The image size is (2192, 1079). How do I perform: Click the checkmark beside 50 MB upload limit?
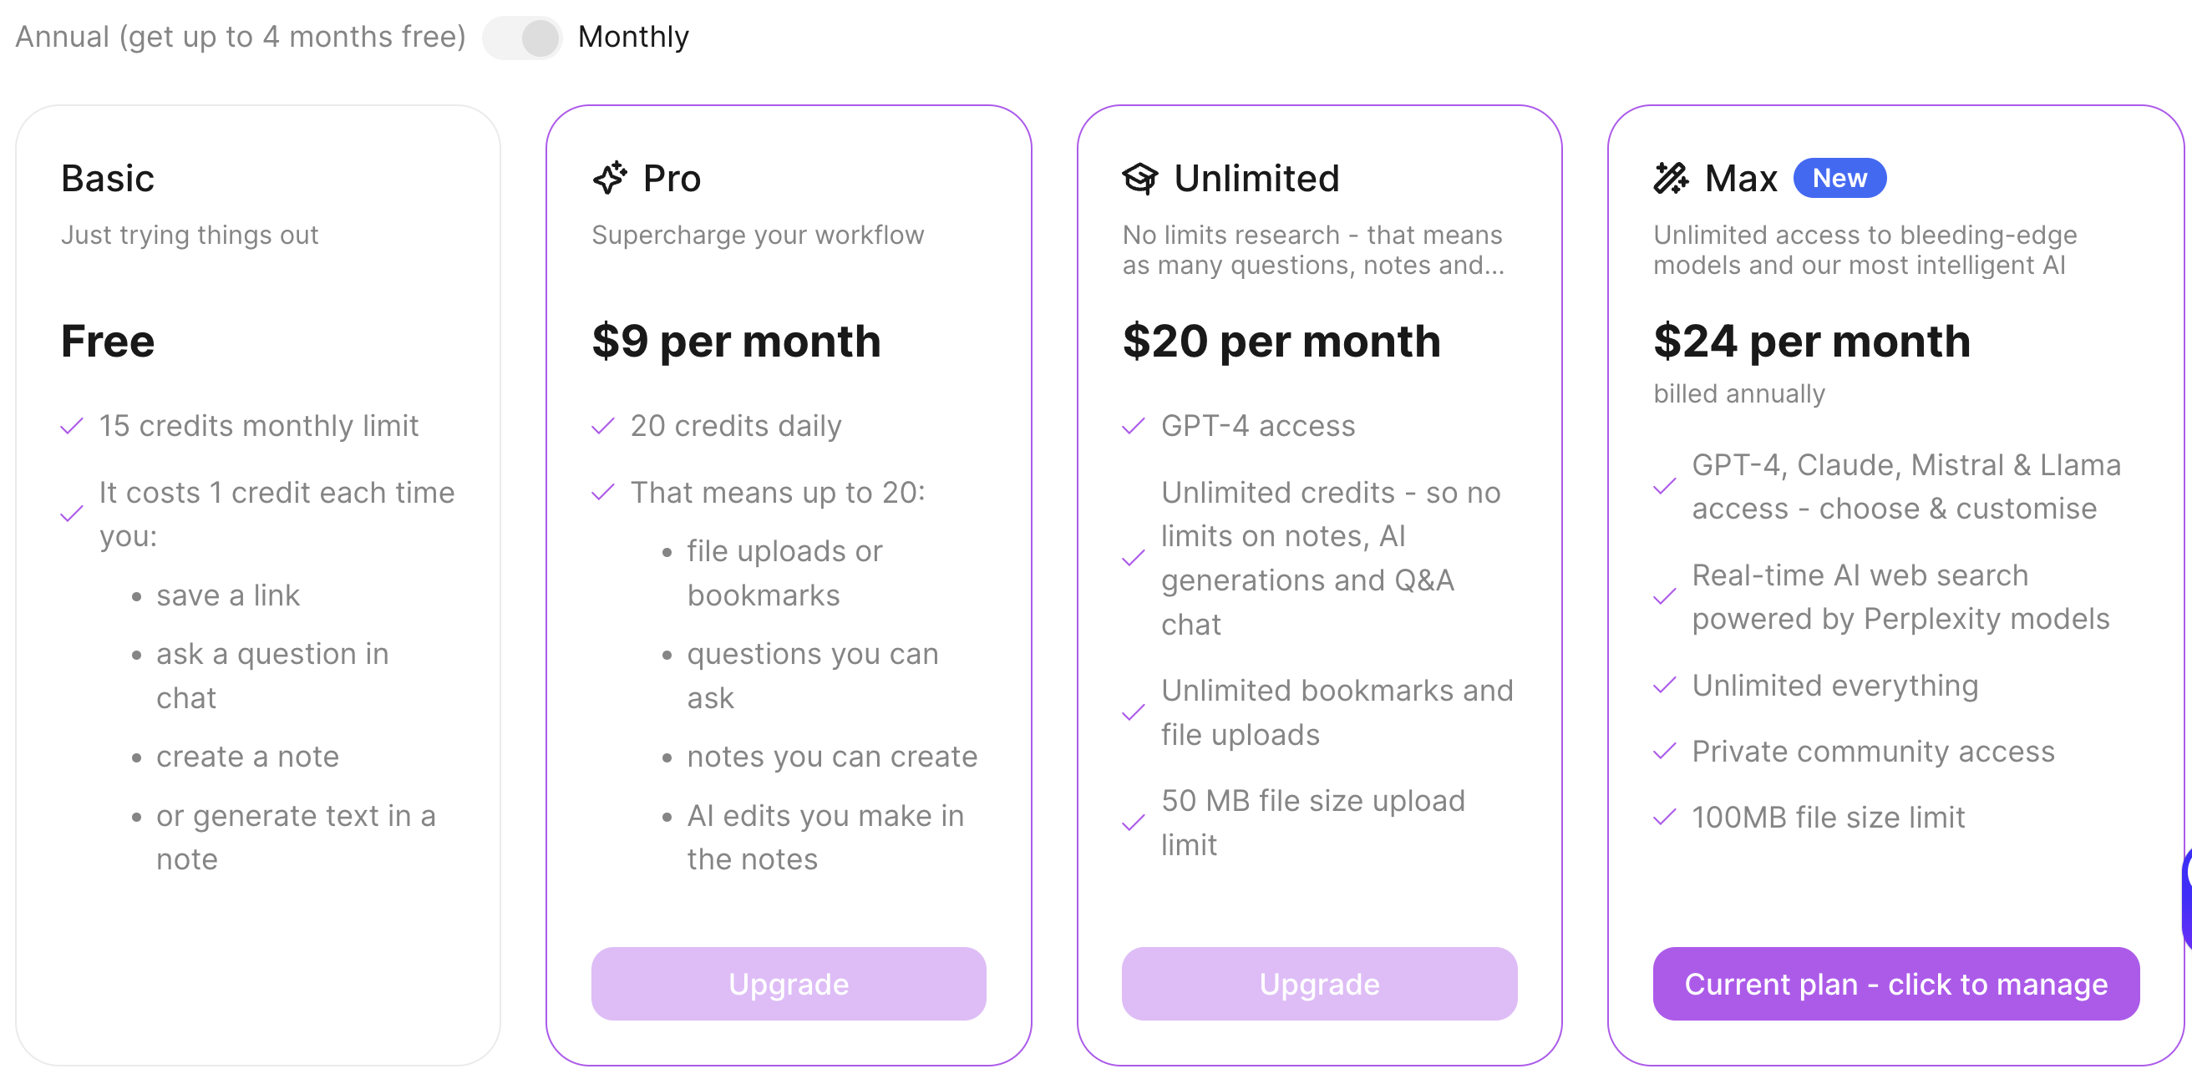(1133, 823)
